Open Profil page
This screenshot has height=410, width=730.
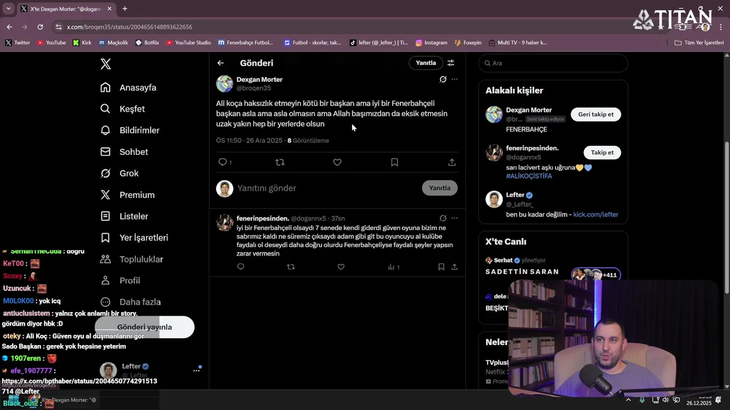(x=120, y=281)
